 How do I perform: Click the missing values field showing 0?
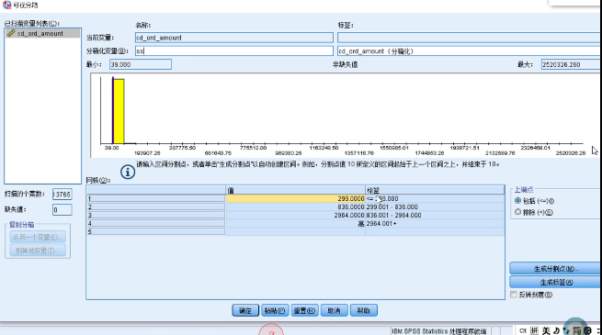click(x=62, y=209)
